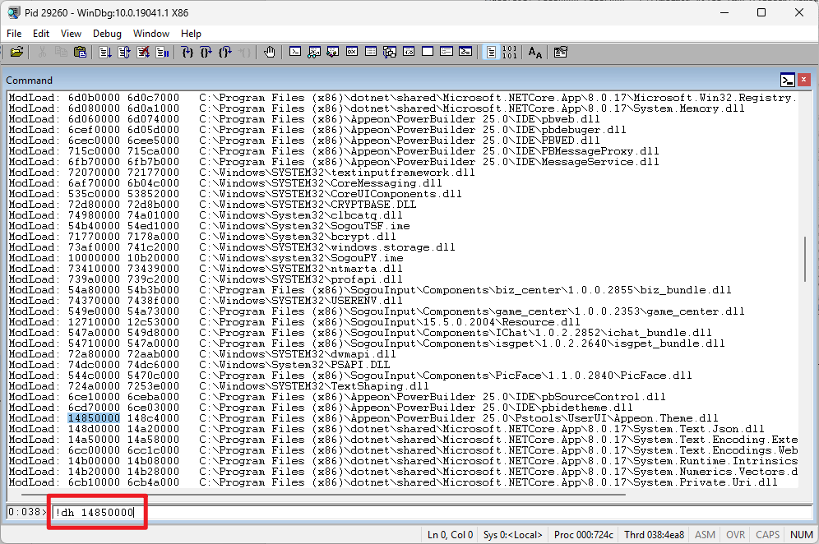Screen dimensions: 819x544
Task: Click the Step Out toolbar icon
Action: (225, 53)
